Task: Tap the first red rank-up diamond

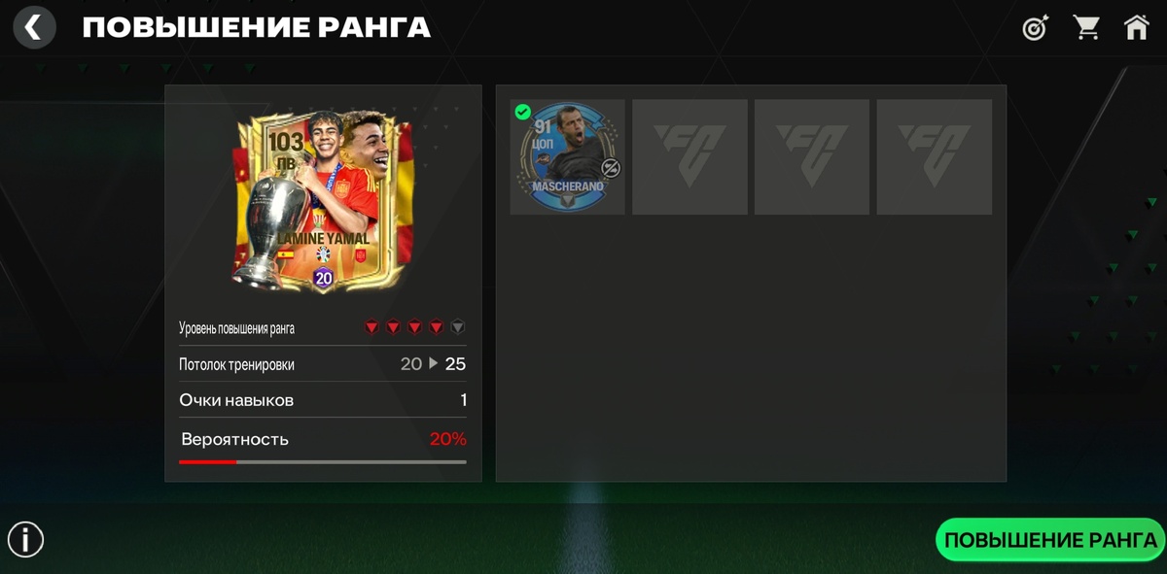Action: click(x=371, y=327)
